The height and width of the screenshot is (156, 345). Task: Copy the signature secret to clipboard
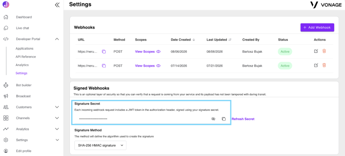(224, 119)
